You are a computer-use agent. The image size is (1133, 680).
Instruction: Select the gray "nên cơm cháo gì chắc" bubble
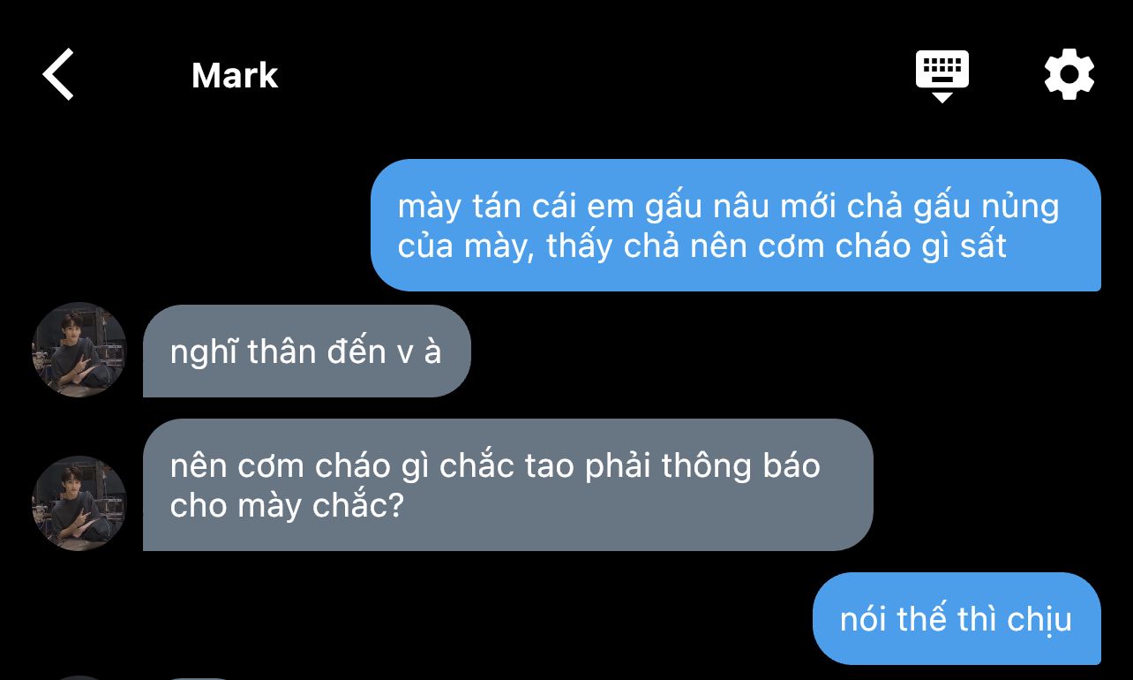tap(507, 485)
